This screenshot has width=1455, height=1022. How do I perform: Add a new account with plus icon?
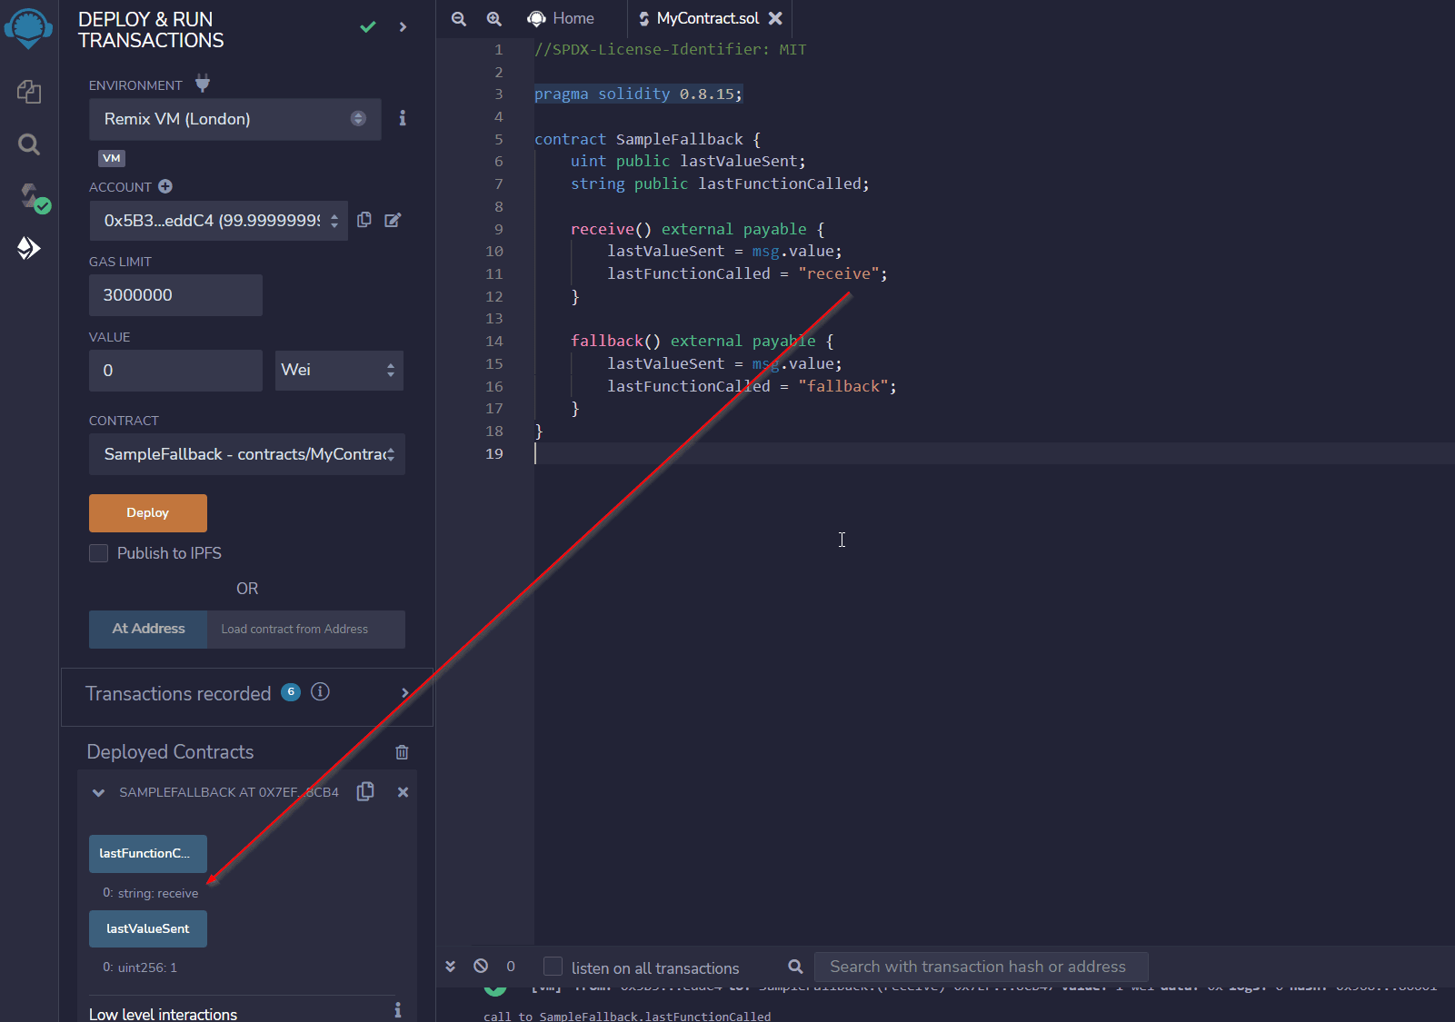[x=165, y=186]
